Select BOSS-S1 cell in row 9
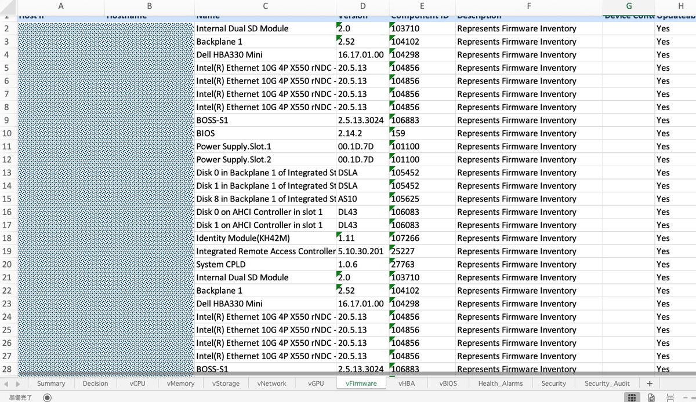This screenshot has width=696, height=402. pyautogui.click(x=265, y=120)
